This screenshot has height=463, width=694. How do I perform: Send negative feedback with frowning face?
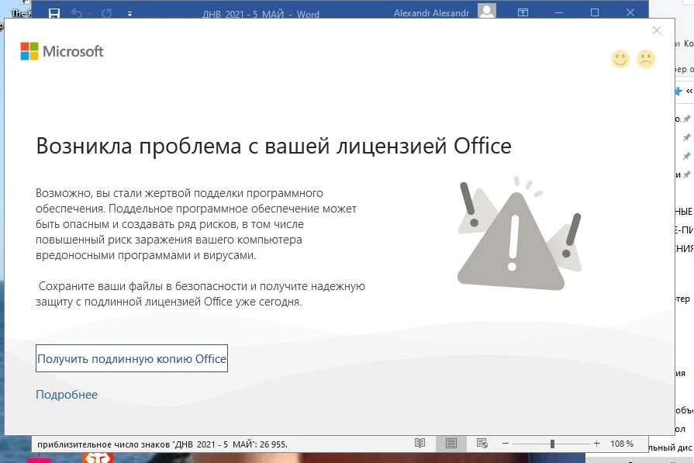tap(646, 58)
